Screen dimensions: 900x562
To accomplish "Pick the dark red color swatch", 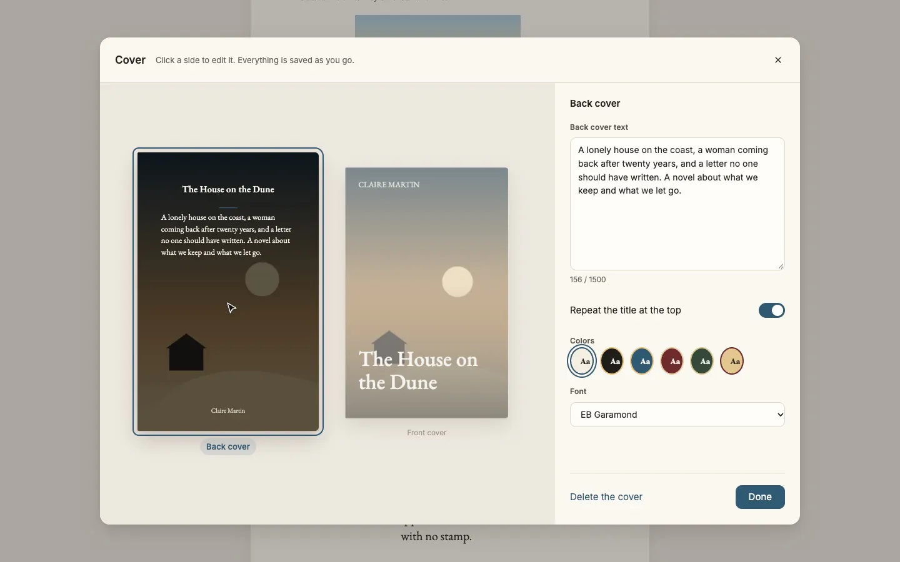I will pos(672,361).
